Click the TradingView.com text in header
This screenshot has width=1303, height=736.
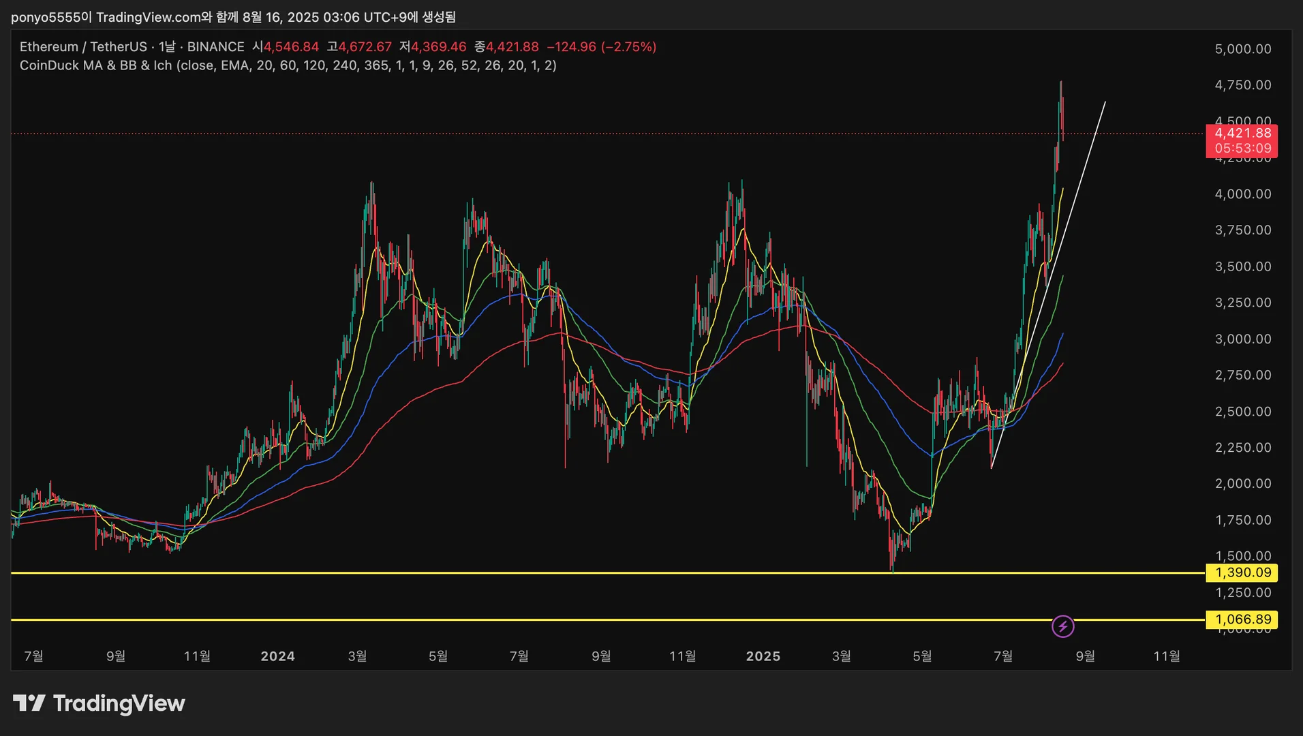(x=148, y=17)
